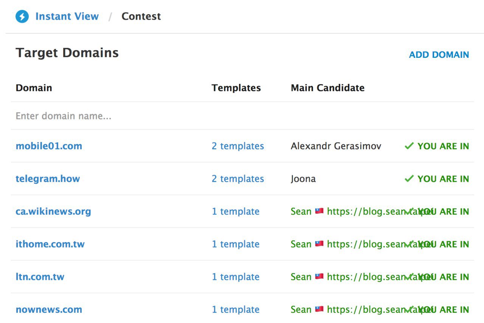
Task: Open the Instant View breadcrumb link
Action: click(67, 17)
